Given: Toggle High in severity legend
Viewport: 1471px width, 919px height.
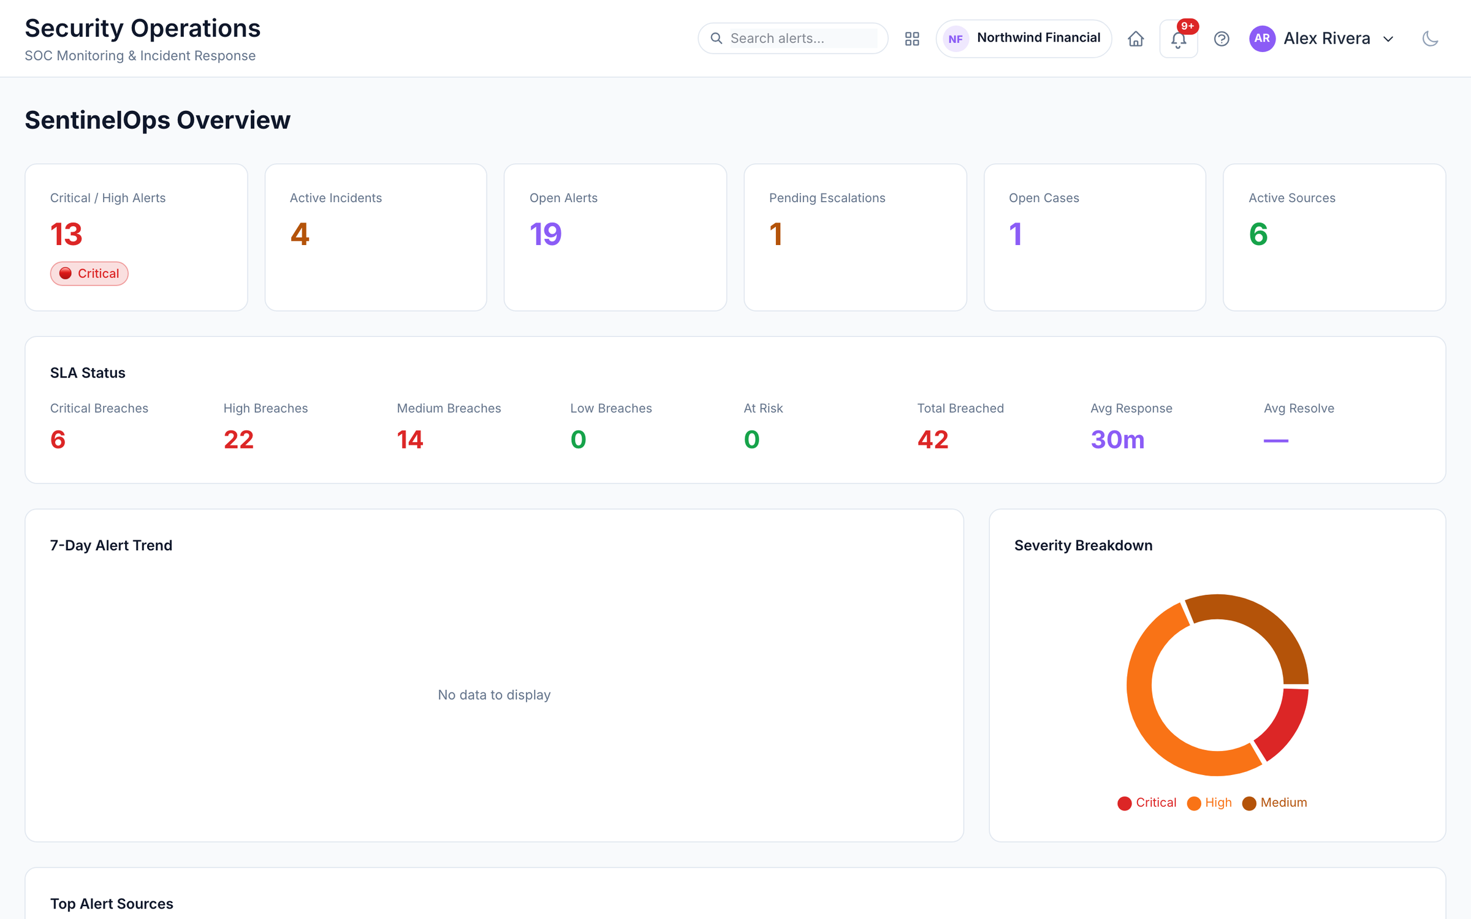Looking at the screenshot, I should [x=1209, y=803].
